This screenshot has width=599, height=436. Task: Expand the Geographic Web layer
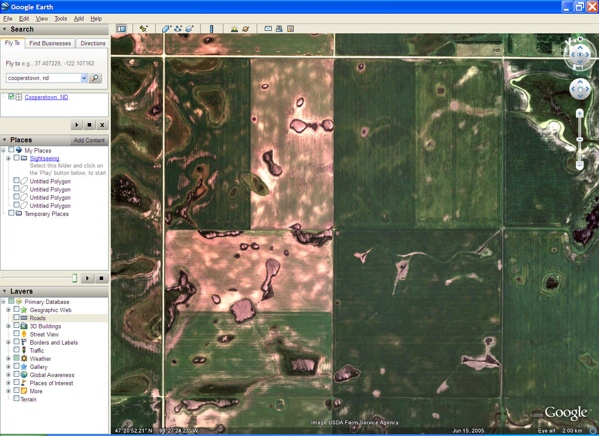pyautogui.click(x=8, y=310)
